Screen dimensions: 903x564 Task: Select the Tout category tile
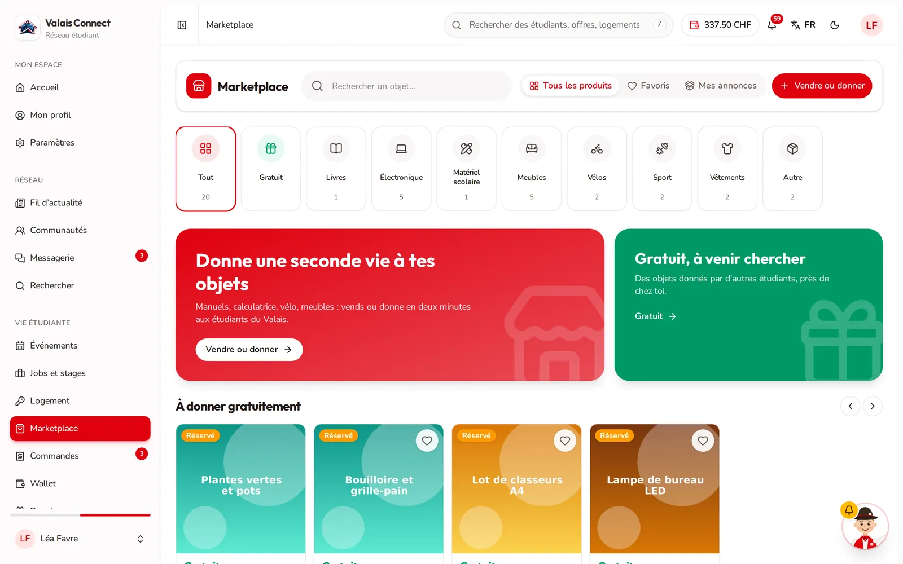205,169
